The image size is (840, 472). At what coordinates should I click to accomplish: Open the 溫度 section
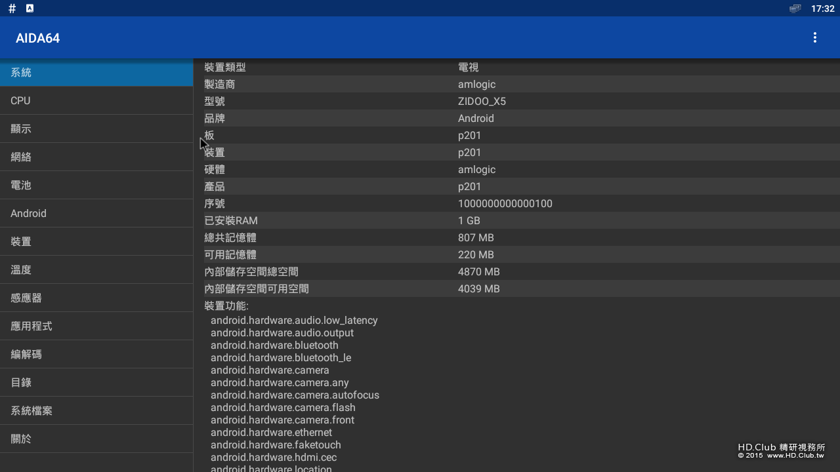tap(96, 270)
